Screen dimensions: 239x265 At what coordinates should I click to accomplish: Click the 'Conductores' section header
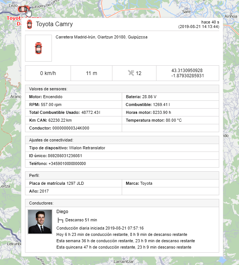tap(122, 203)
